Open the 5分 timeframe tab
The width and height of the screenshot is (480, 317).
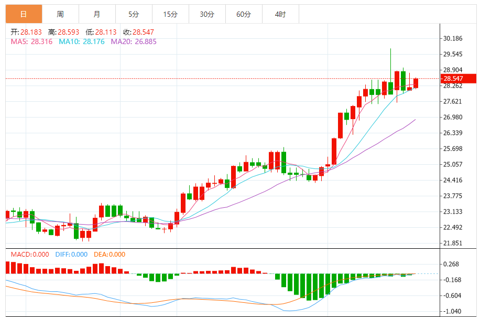pyautogui.click(x=134, y=14)
